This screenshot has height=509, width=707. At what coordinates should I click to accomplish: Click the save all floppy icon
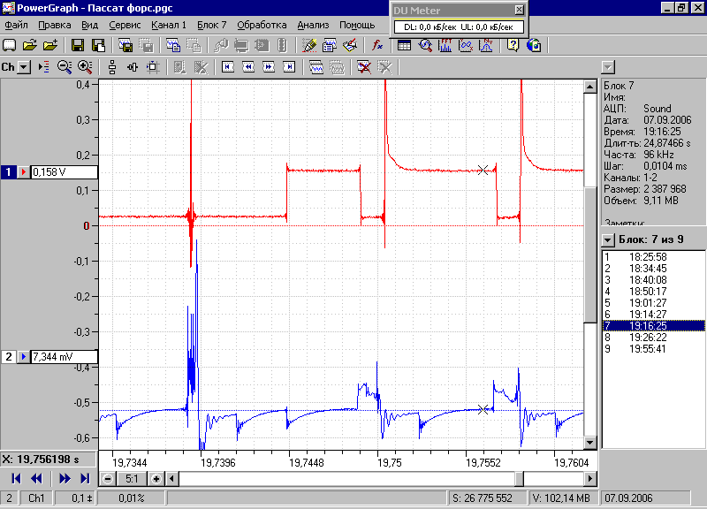point(98,45)
